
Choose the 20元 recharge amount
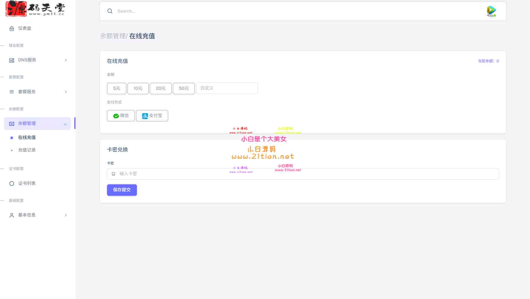pos(161,88)
